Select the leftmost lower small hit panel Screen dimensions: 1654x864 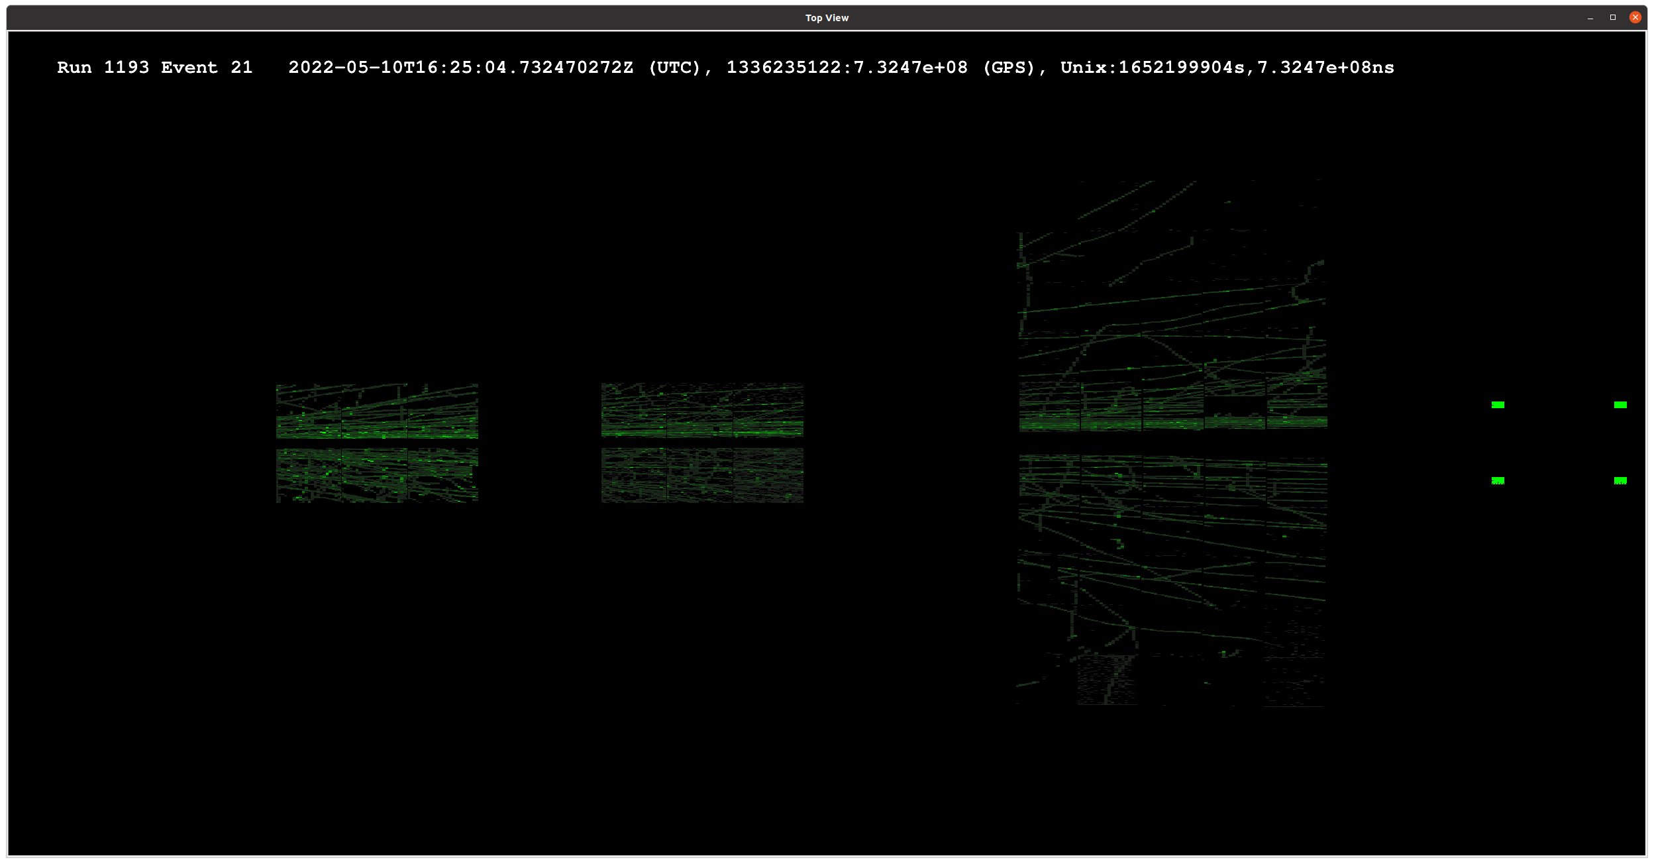376,475
